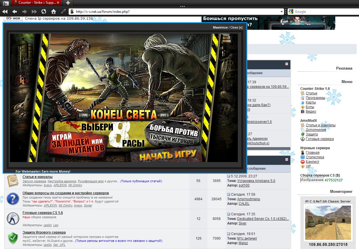Click the de_dust map server thumbnail
Screen dimensions: 359x249
pyautogui.click(x=328, y=223)
